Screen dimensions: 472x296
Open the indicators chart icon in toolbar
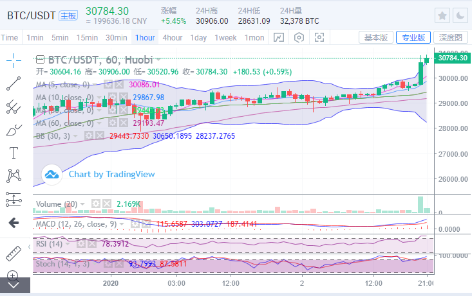point(279,37)
